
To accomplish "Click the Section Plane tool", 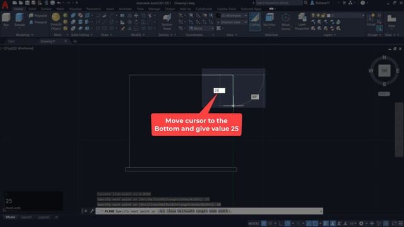I will pos(167,21).
